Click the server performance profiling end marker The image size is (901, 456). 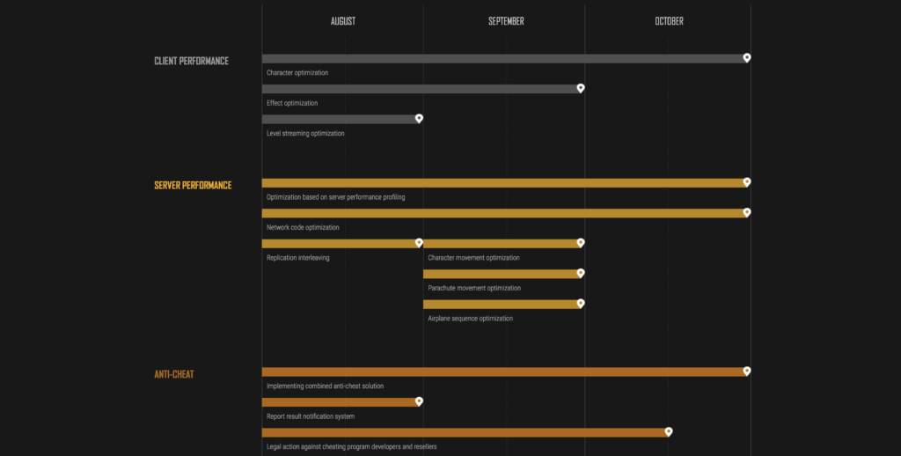(x=747, y=181)
